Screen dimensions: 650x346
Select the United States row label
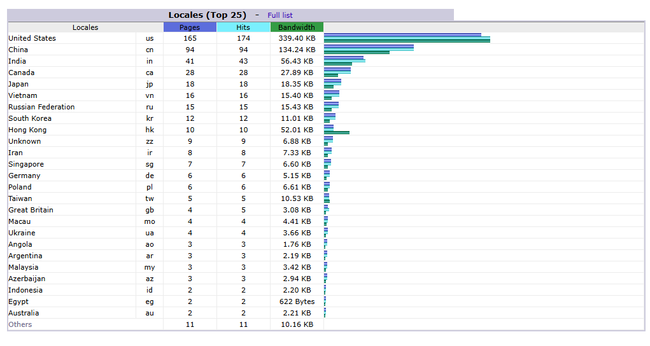pyautogui.click(x=32, y=38)
